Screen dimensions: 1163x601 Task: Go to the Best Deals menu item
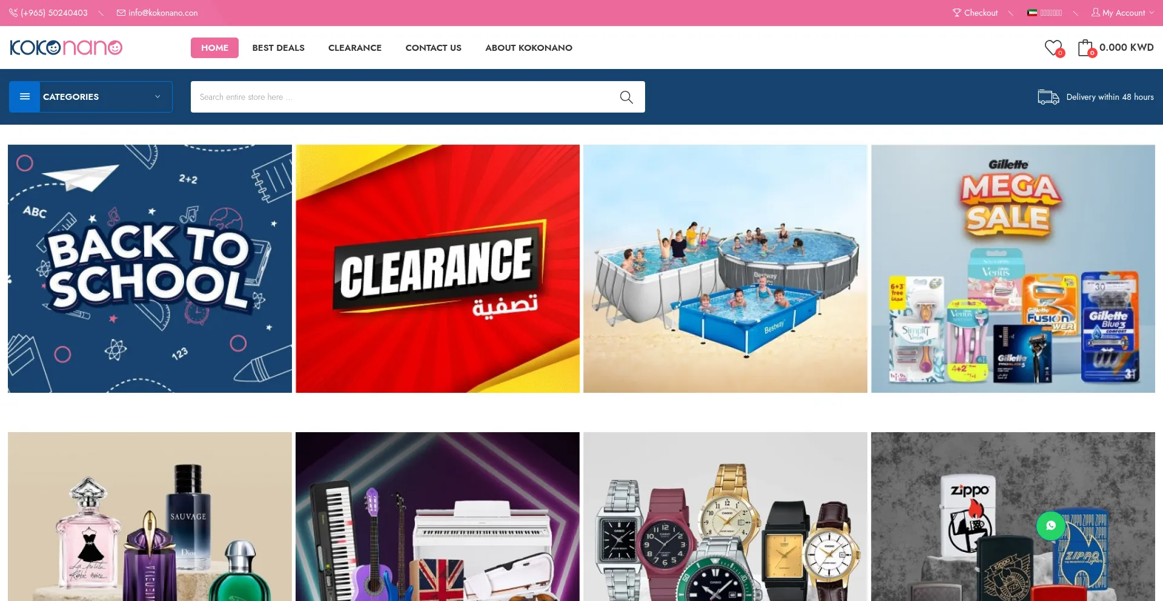point(278,48)
